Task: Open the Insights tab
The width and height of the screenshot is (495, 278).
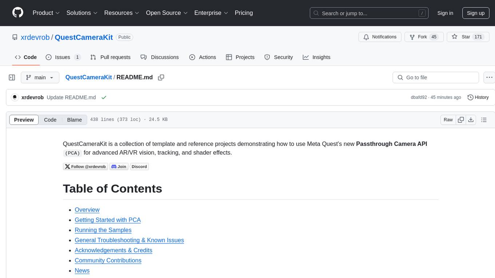Action: [x=317, y=57]
